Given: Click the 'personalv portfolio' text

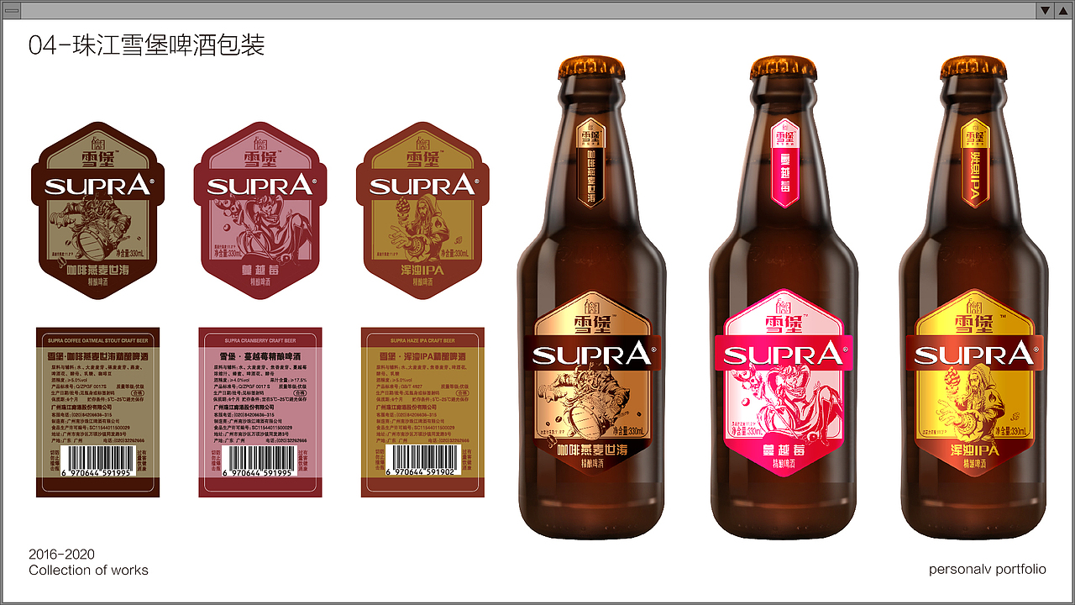Looking at the screenshot, I should tap(988, 570).
